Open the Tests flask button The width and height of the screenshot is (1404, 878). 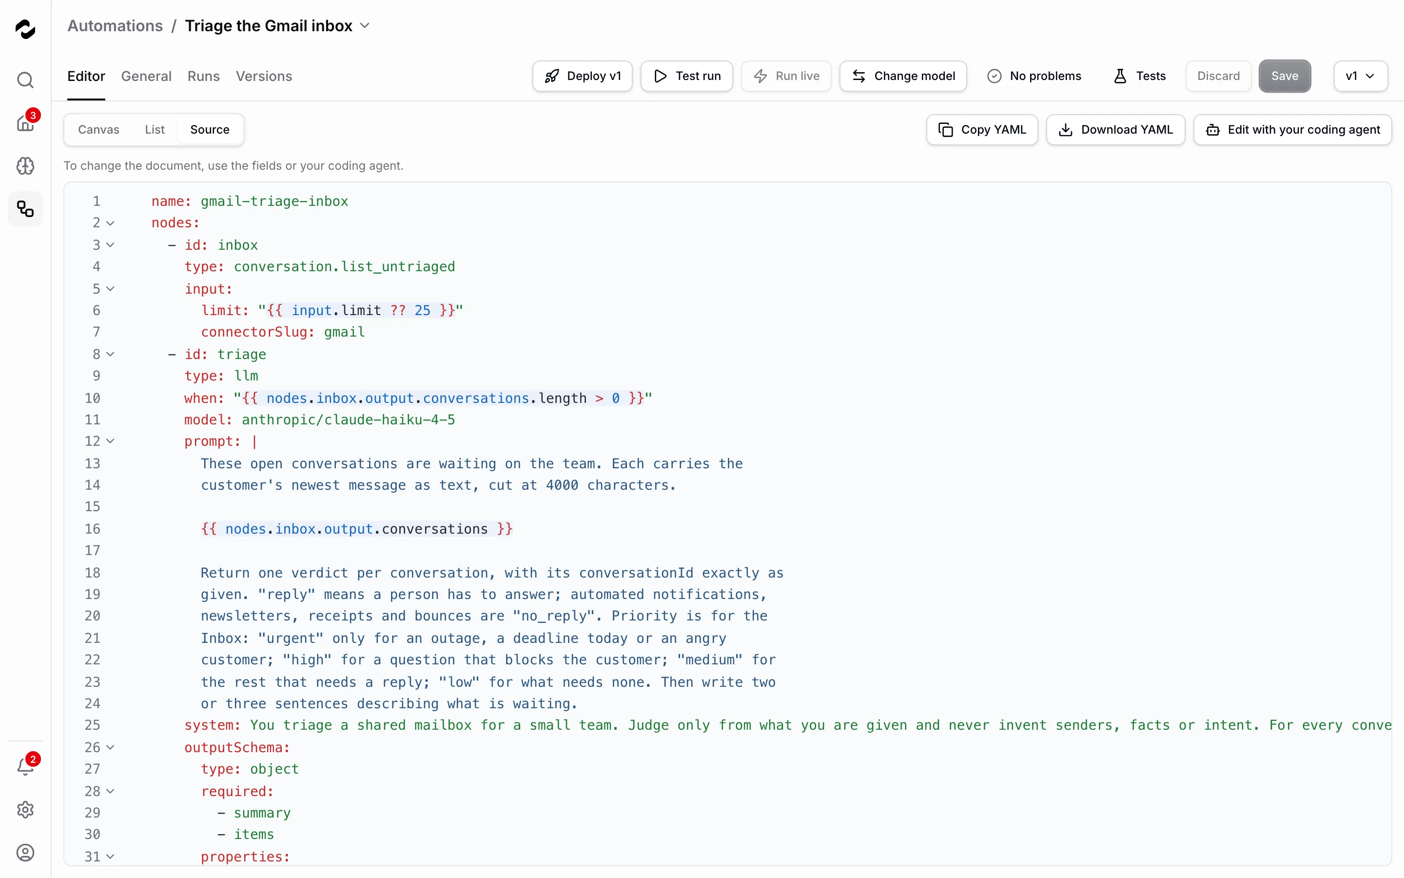(1139, 76)
